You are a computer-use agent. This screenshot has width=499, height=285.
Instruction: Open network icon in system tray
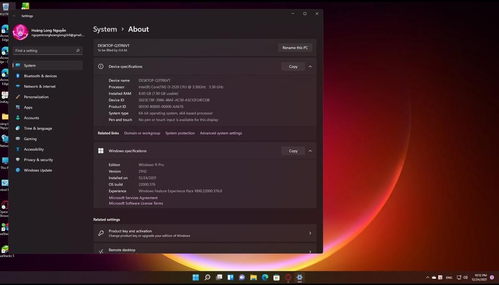point(459,277)
